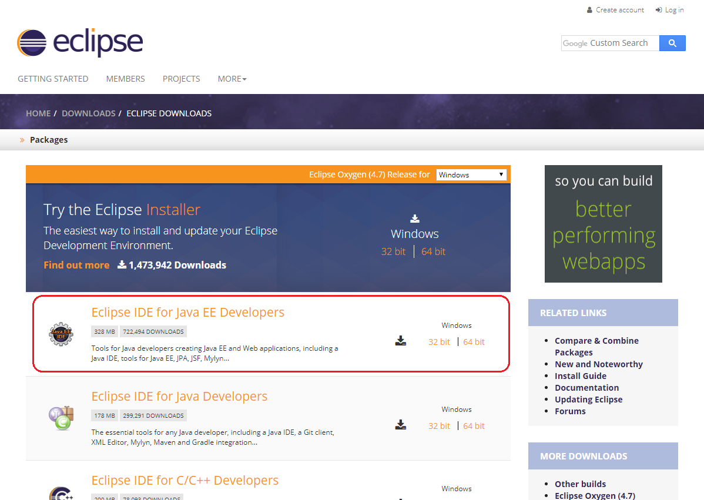Open GETTING STARTED menu item
Image resolution: width=704 pixels, height=500 pixels.
pos(53,79)
